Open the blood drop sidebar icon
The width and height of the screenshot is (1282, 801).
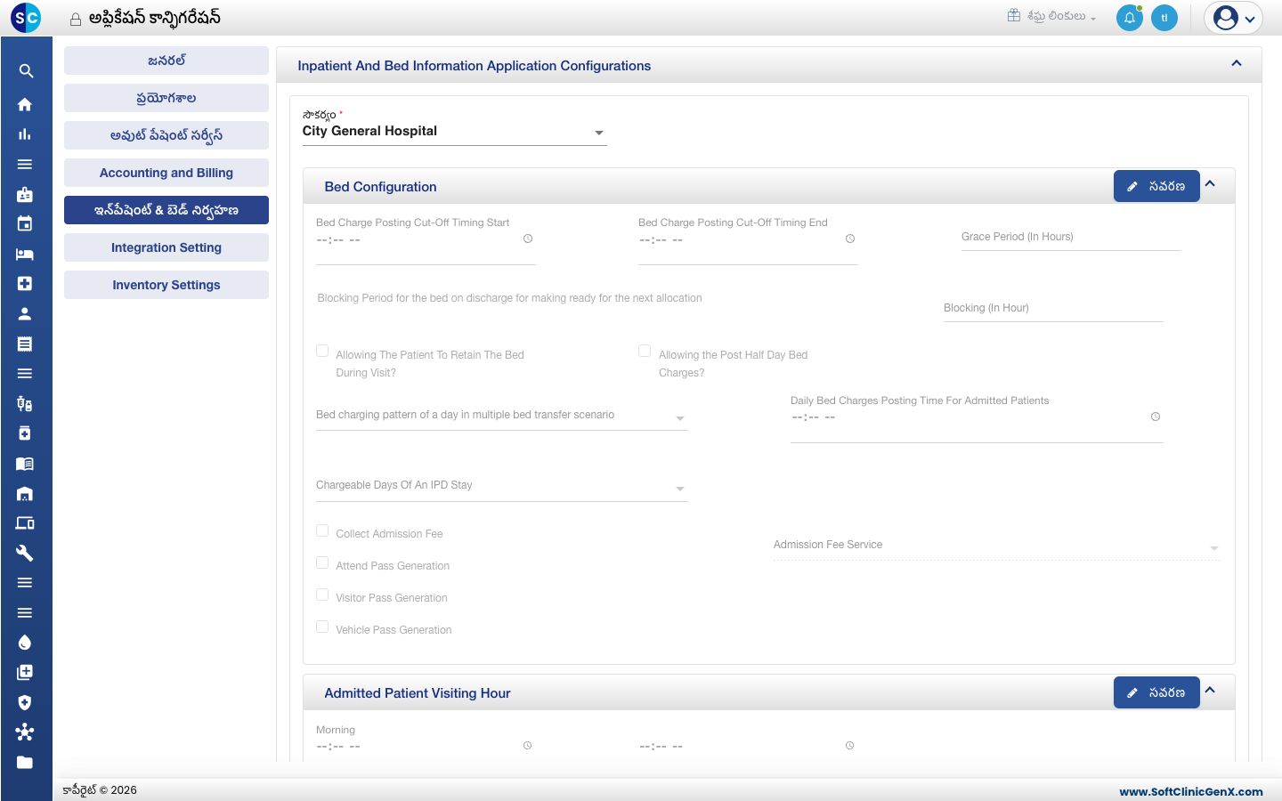(25, 643)
